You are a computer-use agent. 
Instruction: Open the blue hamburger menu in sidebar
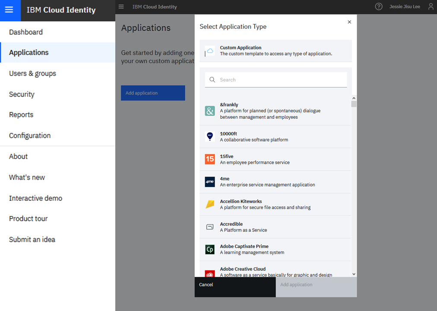click(x=9, y=10)
